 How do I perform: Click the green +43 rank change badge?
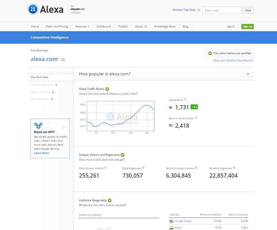pyautogui.click(x=194, y=107)
